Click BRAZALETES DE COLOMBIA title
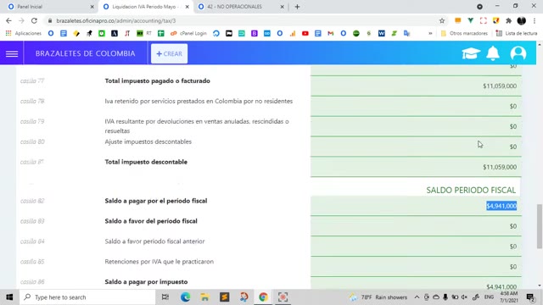This screenshot has height=305, width=543. [85, 53]
